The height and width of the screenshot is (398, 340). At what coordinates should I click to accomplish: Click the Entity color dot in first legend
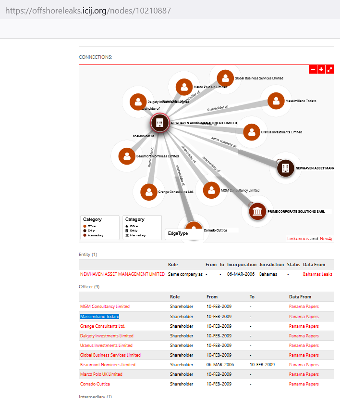85,231
